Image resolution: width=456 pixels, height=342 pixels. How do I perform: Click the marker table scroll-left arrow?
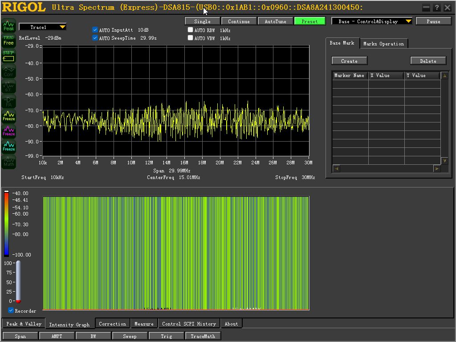[x=336, y=168]
